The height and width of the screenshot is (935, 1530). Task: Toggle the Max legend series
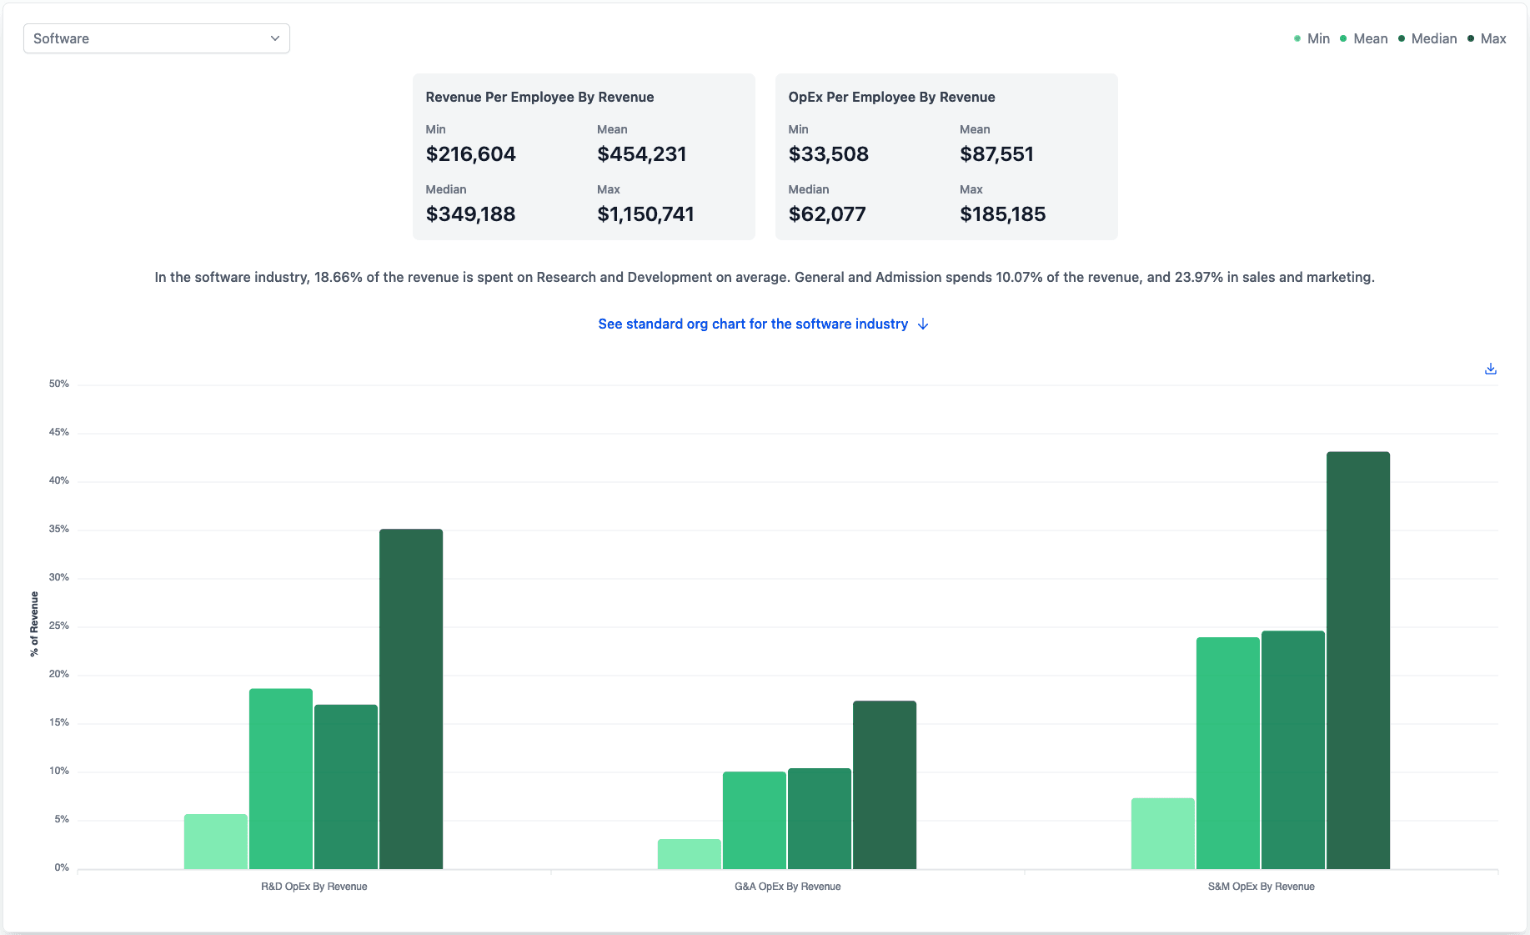tap(1487, 38)
